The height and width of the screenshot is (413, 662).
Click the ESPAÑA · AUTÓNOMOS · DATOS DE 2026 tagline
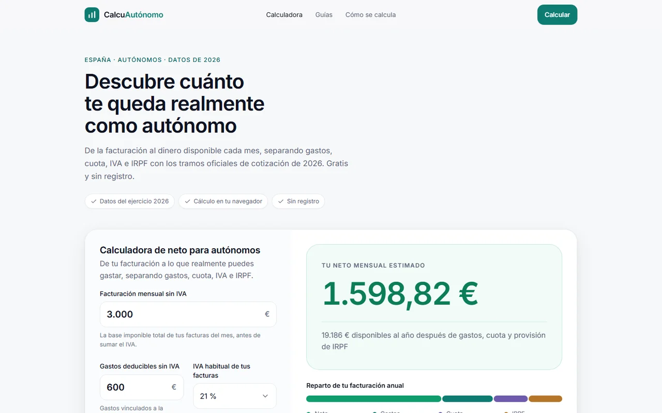pos(153,60)
